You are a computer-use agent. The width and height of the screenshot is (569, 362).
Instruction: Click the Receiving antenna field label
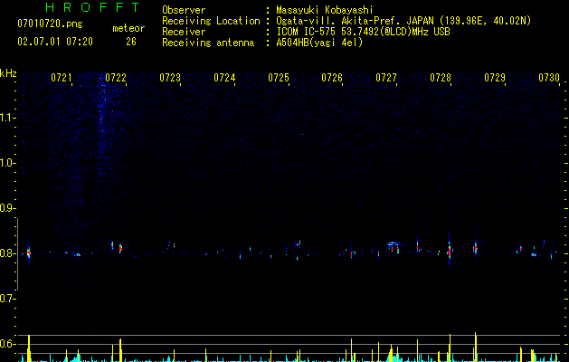(208, 43)
